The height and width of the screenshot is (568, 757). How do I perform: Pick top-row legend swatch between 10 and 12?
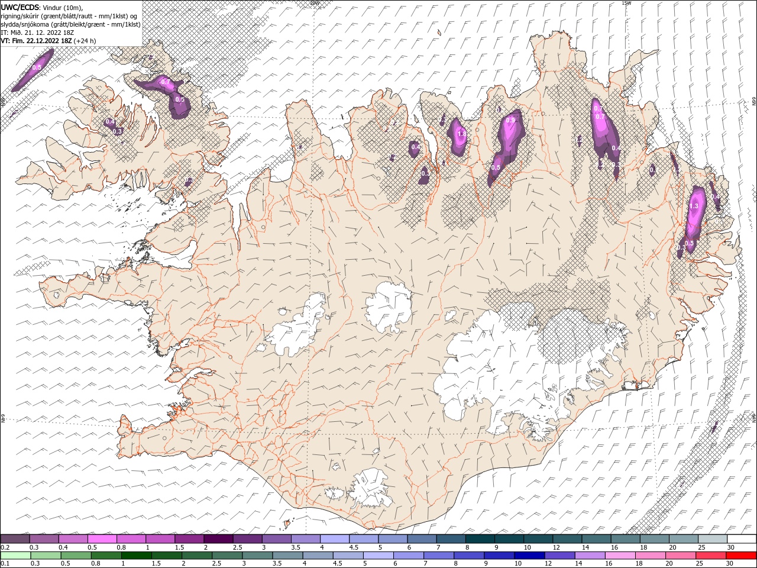pos(538,539)
